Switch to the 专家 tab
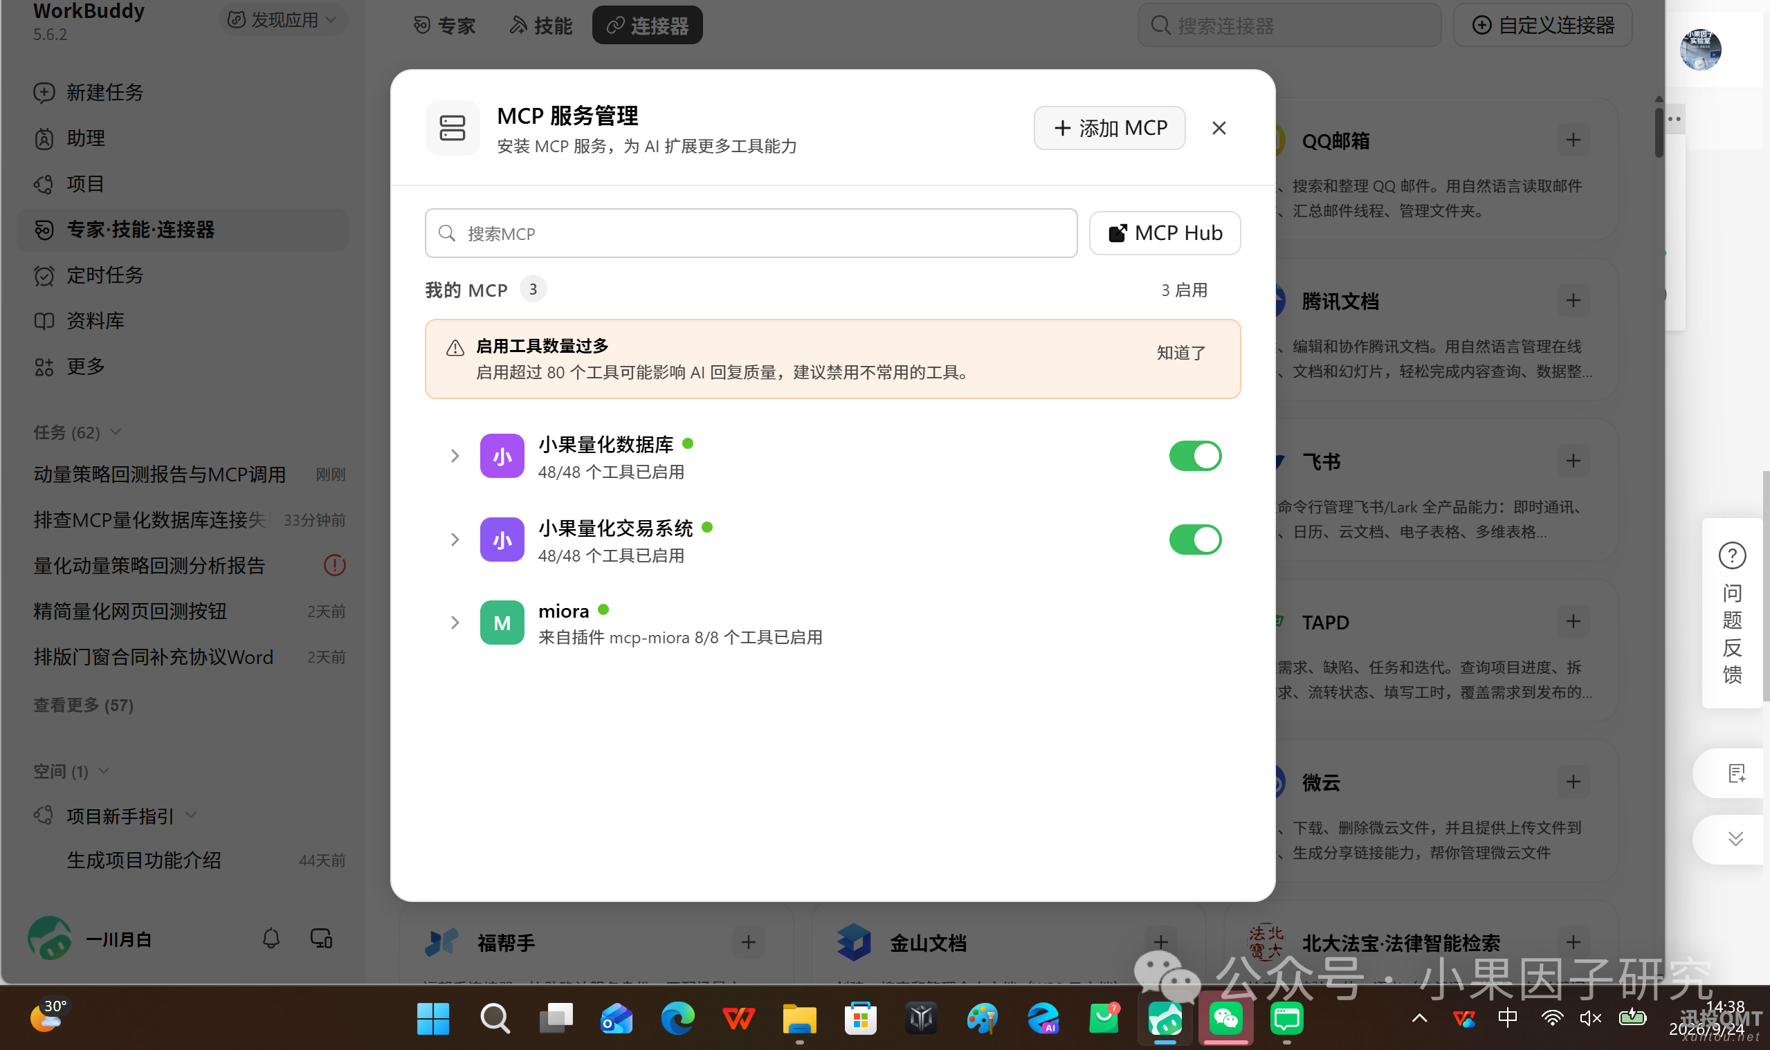This screenshot has height=1050, width=1770. click(444, 26)
